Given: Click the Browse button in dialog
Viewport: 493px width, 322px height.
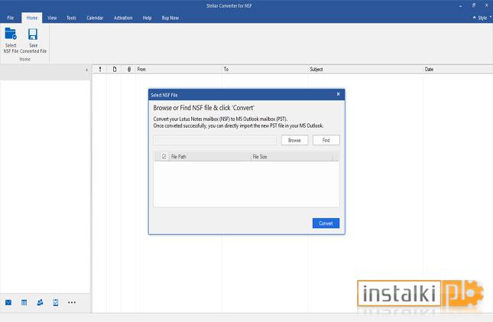Looking at the screenshot, I should click(x=294, y=141).
